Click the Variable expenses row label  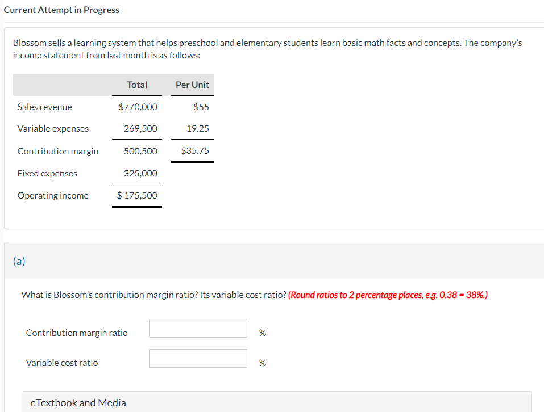[53, 129]
